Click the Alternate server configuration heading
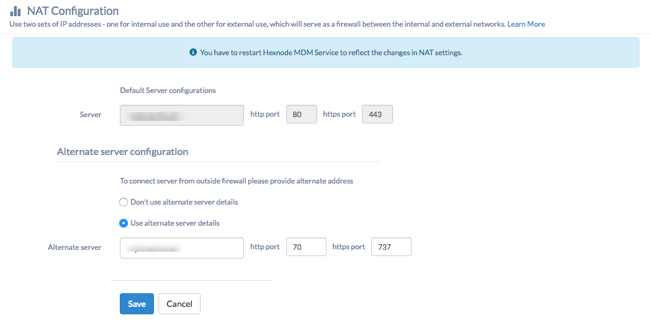This screenshot has width=650, height=323. (122, 151)
